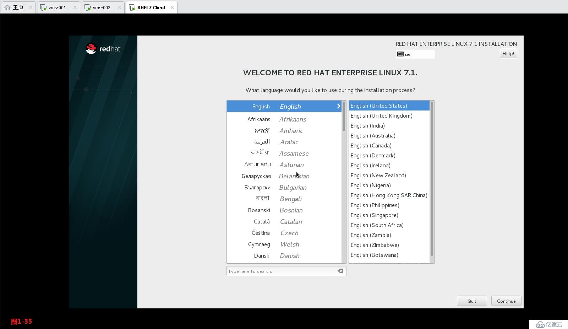Viewport: 568px width, 329px height.
Task: Choose English (Hong Kong SAR China) locale
Action: (389, 195)
